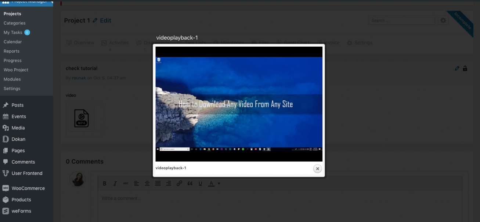This screenshot has width=480, height=222.
Task: Insert a link in the comment
Action: (179, 183)
